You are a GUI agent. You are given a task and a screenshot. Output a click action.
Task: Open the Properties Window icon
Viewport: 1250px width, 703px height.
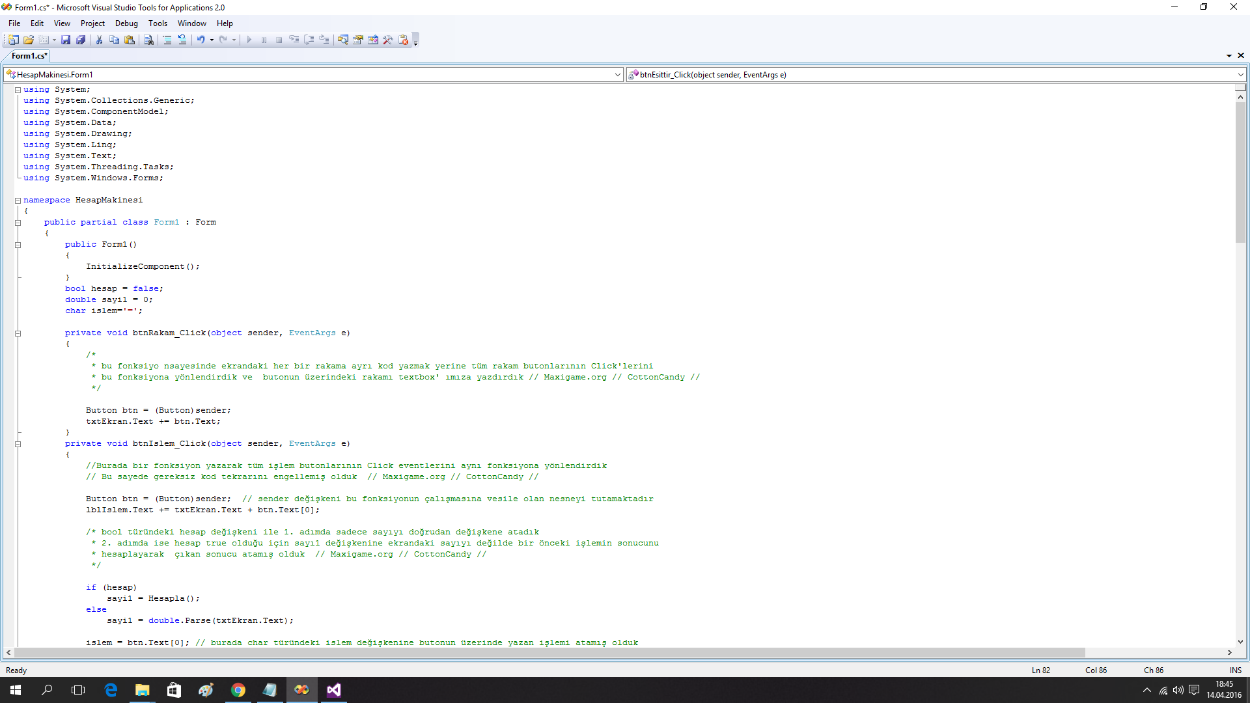click(x=358, y=40)
